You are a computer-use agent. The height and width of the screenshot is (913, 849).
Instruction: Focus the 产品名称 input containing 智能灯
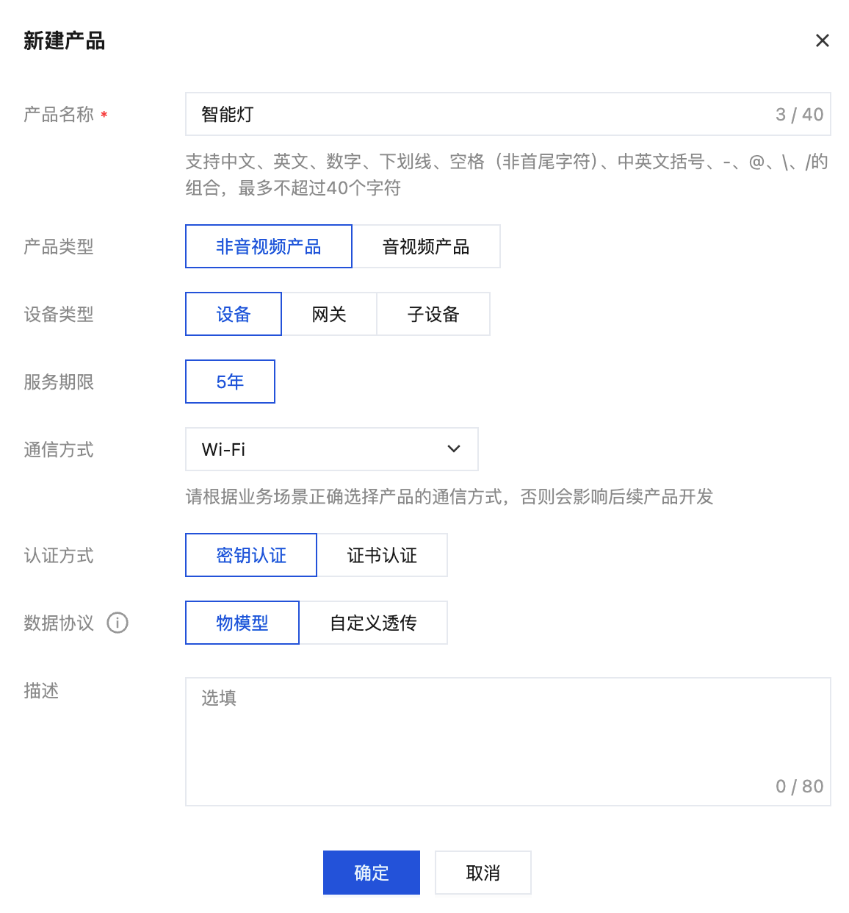[508, 114]
